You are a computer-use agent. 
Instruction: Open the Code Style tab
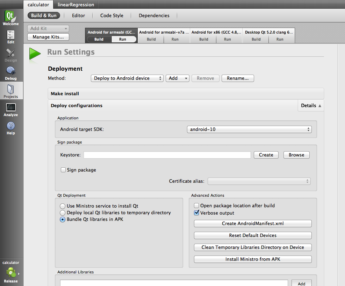112,15
